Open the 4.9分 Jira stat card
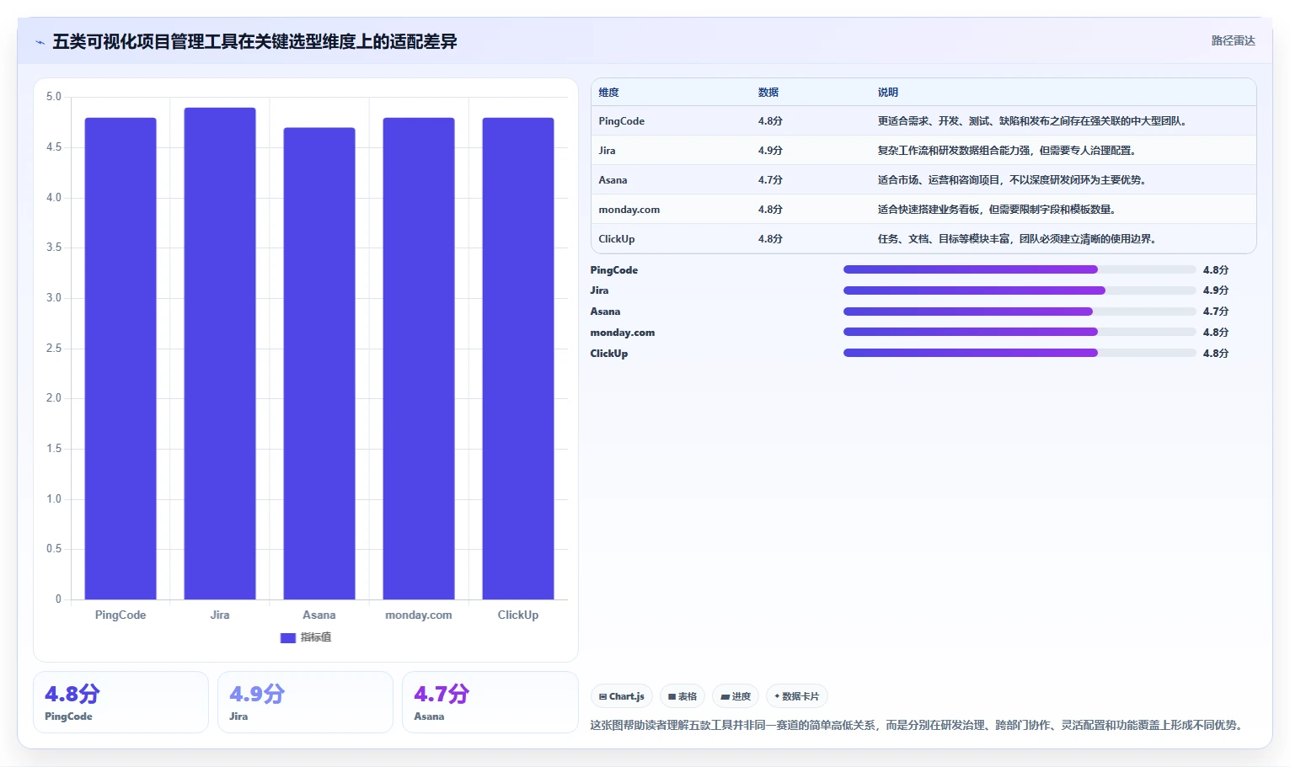The height and width of the screenshot is (767, 1290). (x=306, y=702)
